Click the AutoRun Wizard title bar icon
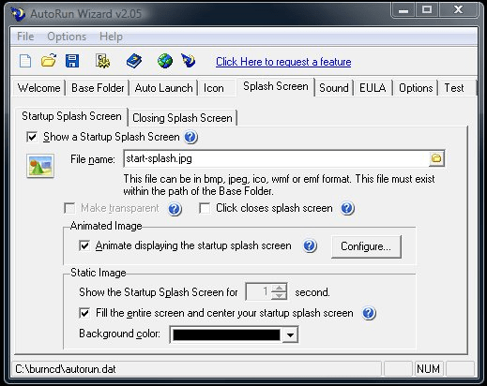This screenshot has height=386, width=487. click(x=18, y=14)
